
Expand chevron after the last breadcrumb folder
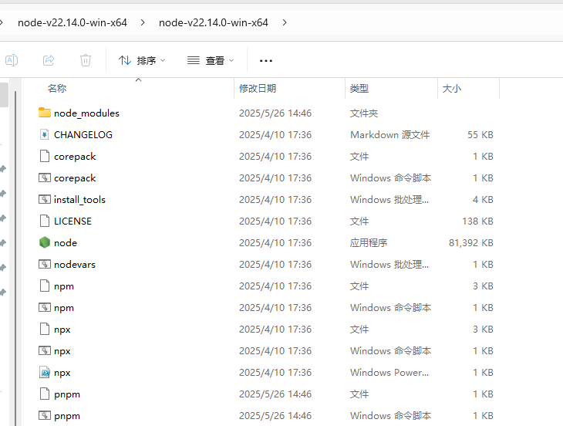(x=285, y=22)
